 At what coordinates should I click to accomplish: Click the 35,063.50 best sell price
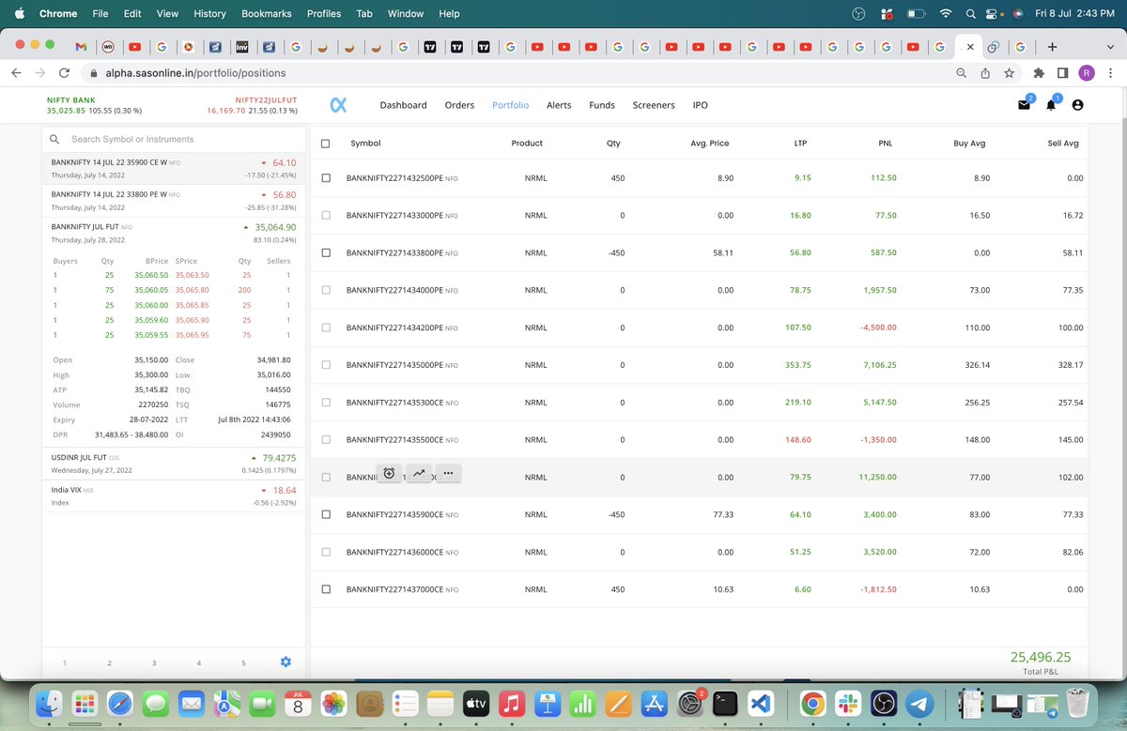(x=193, y=275)
